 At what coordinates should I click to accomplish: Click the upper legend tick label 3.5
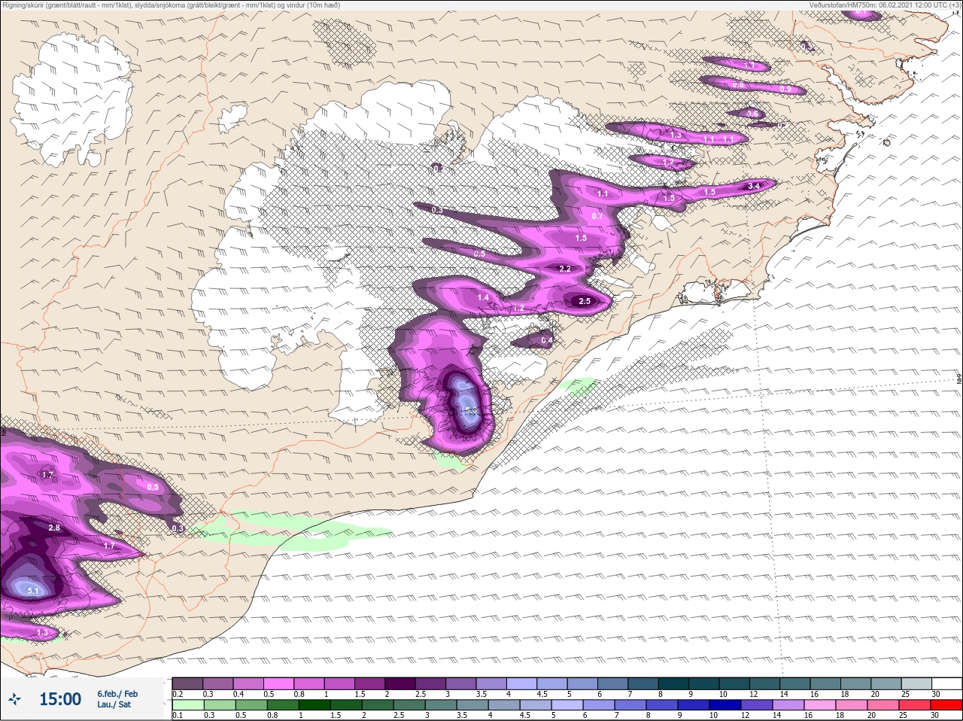click(x=481, y=694)
